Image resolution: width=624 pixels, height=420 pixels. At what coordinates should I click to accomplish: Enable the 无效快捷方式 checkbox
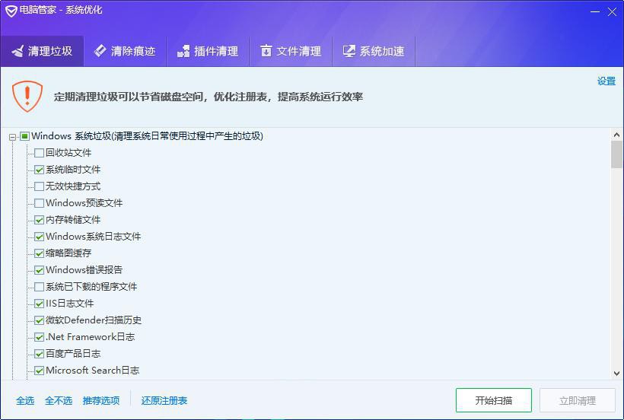point(39,186)
